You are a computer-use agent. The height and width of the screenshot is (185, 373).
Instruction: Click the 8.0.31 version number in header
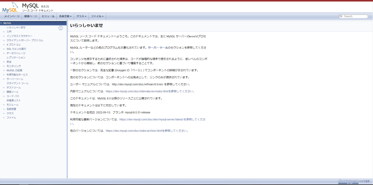coord(45,7)
